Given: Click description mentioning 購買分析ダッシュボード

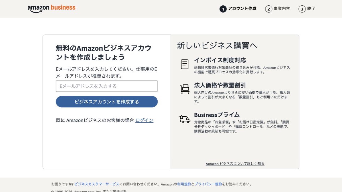Looking at the screenshot, I should click(x=242, y=127).
